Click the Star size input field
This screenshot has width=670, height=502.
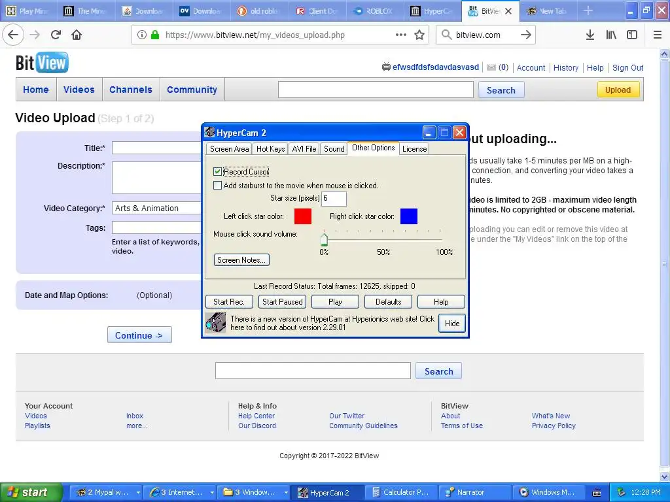(334, 199)
